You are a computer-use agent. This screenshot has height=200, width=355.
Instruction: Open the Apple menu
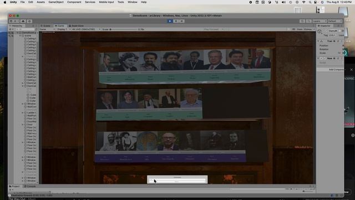pyautogui.click(x=5, y=2)
